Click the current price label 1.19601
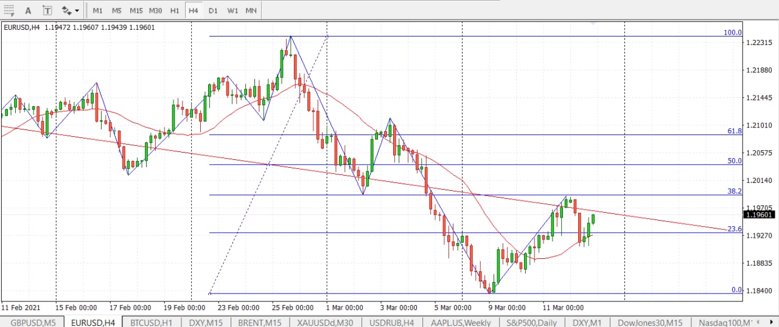 (760, 215)
